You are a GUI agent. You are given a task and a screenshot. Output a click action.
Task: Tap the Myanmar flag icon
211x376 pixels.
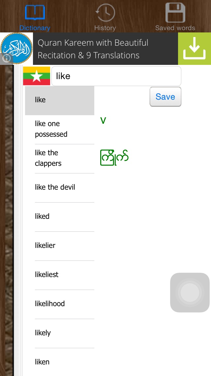click(37, 76)
